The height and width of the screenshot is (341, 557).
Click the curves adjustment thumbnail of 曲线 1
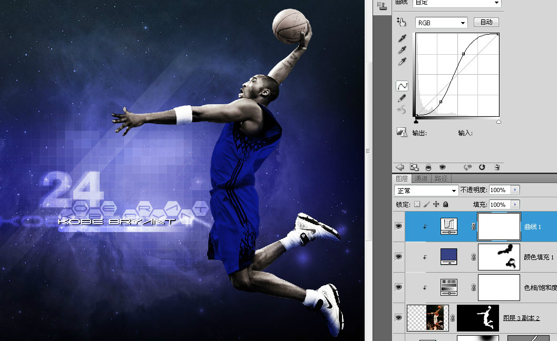pos(449,226)
